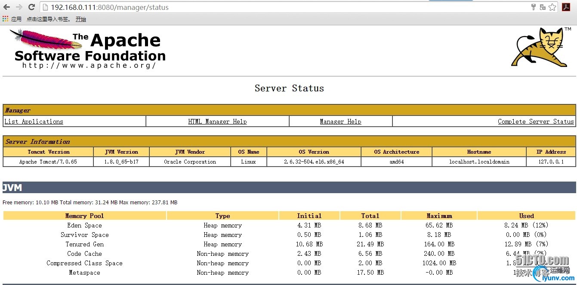The width and height of the screenshot is (577, 285).
Task: Click the browser back arrow
Action: click(6, 7)
